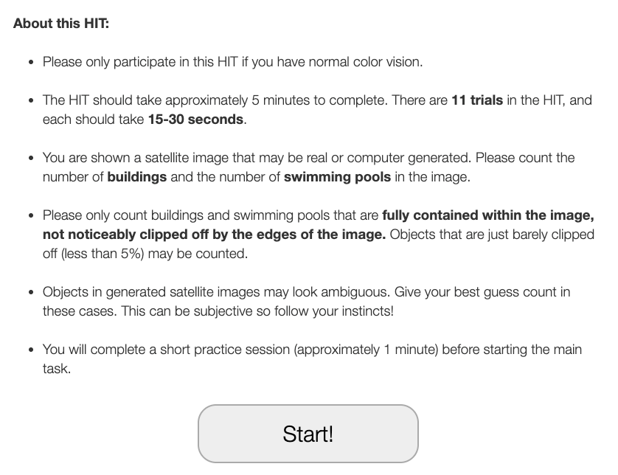Click bullet point before color vision line
The height and width of the screenshot is (475, 618).
pyautogui.click(x=30, y=63)
